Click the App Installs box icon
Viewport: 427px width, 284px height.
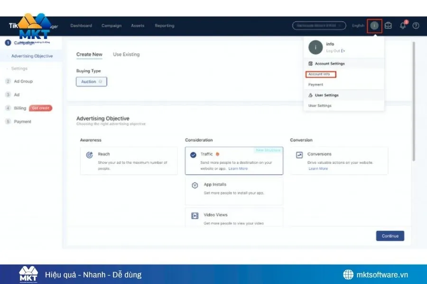tap(195, 185)
